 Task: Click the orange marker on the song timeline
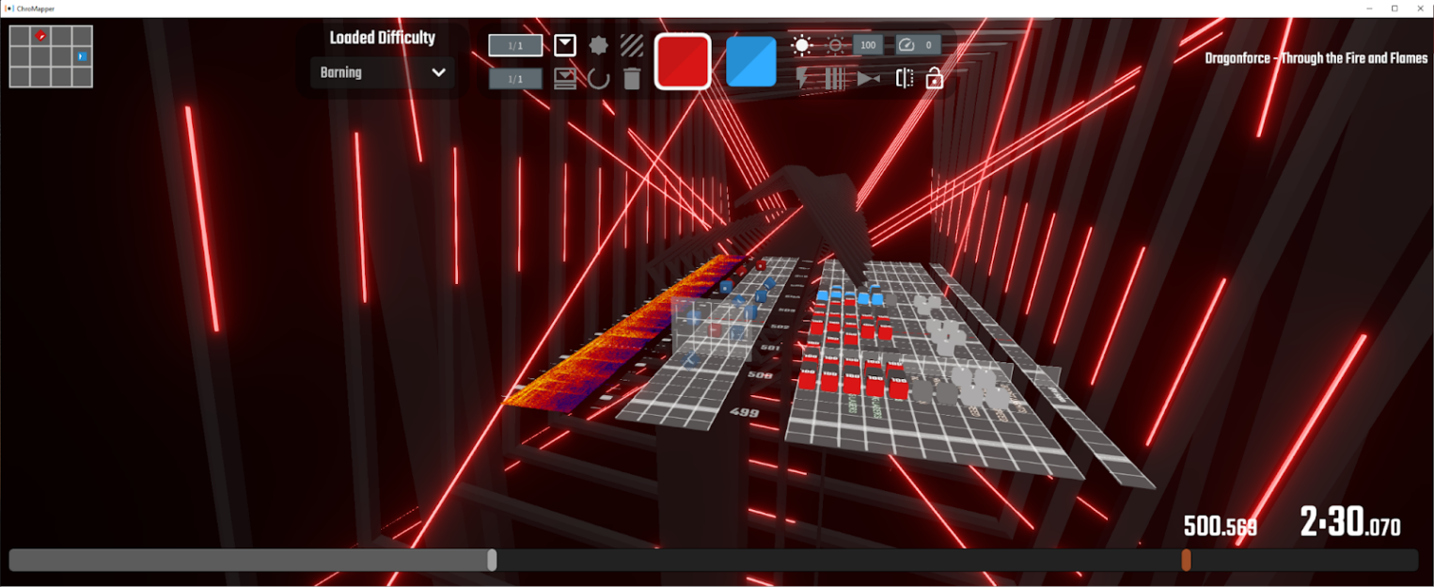pyautogui.click(x=1186, y=561)
